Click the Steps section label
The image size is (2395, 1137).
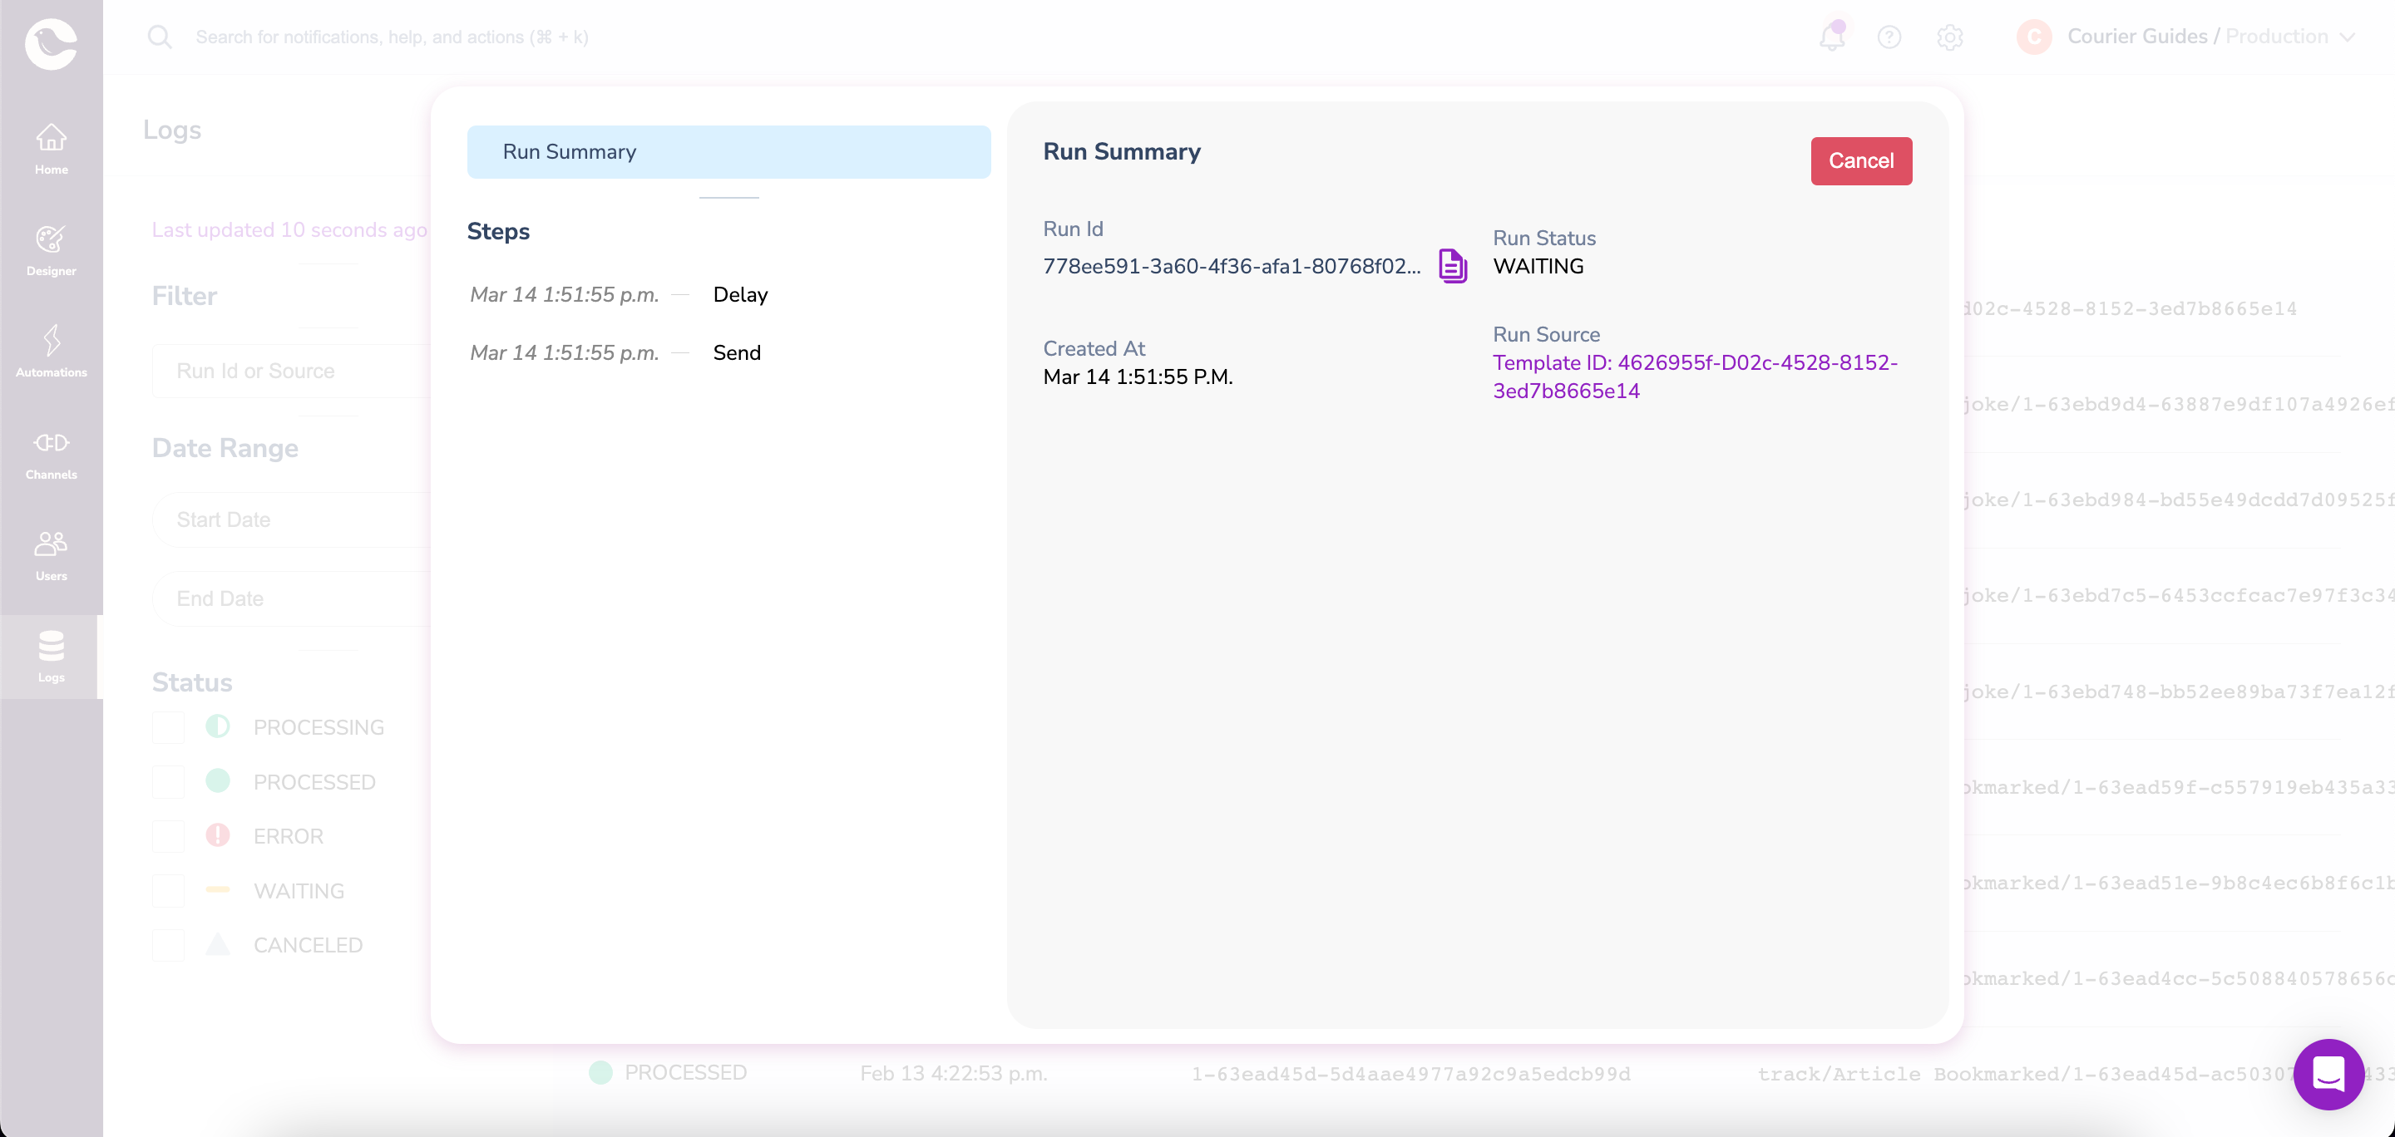pyautogui.click(x=498, y=230)
